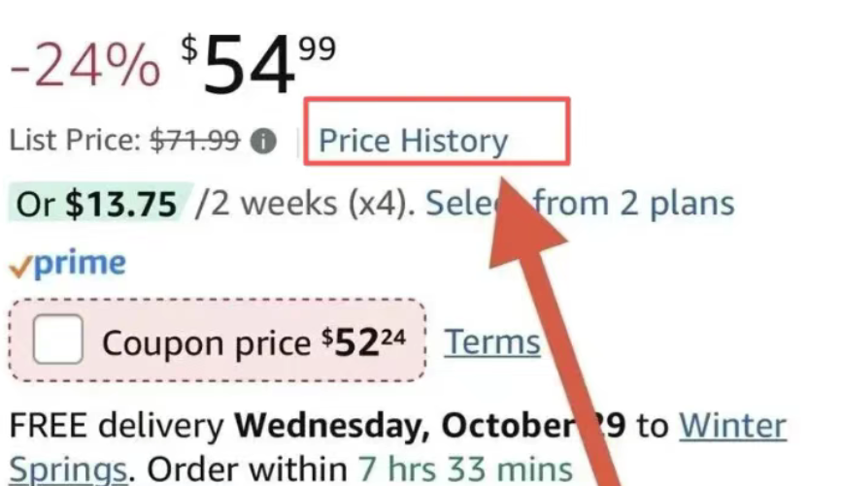Click the Winter Springs delivery location link
Screen dimensions: 842x486
coord(732,424)
